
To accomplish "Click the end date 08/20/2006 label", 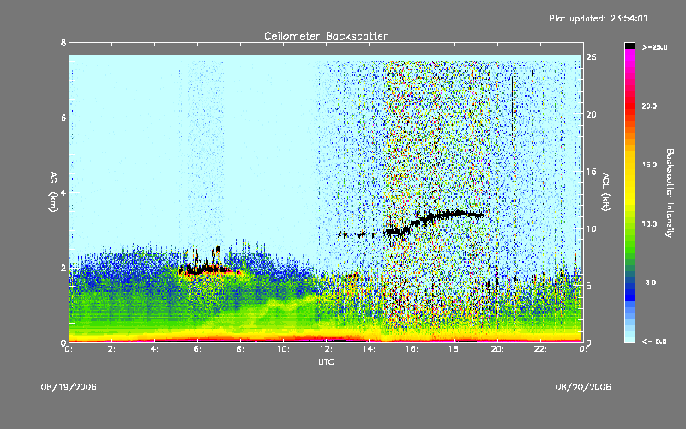I will tap(583, 387).
